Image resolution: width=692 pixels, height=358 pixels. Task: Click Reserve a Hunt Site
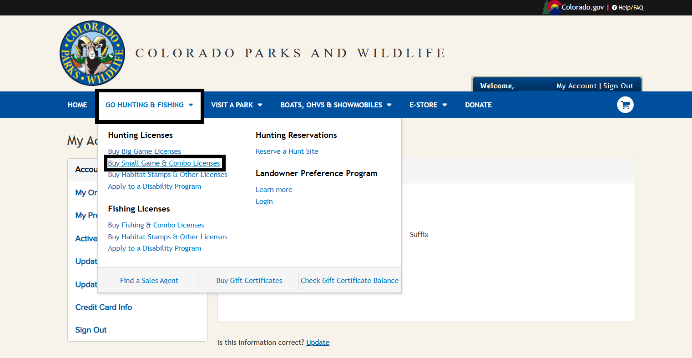click(287, 151)
